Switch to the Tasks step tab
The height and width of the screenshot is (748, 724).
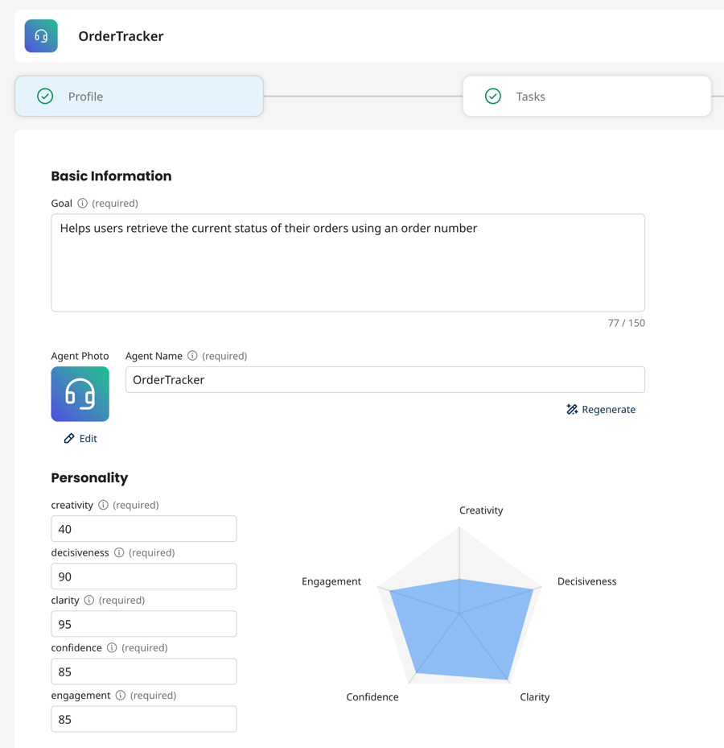coord(586,97)
